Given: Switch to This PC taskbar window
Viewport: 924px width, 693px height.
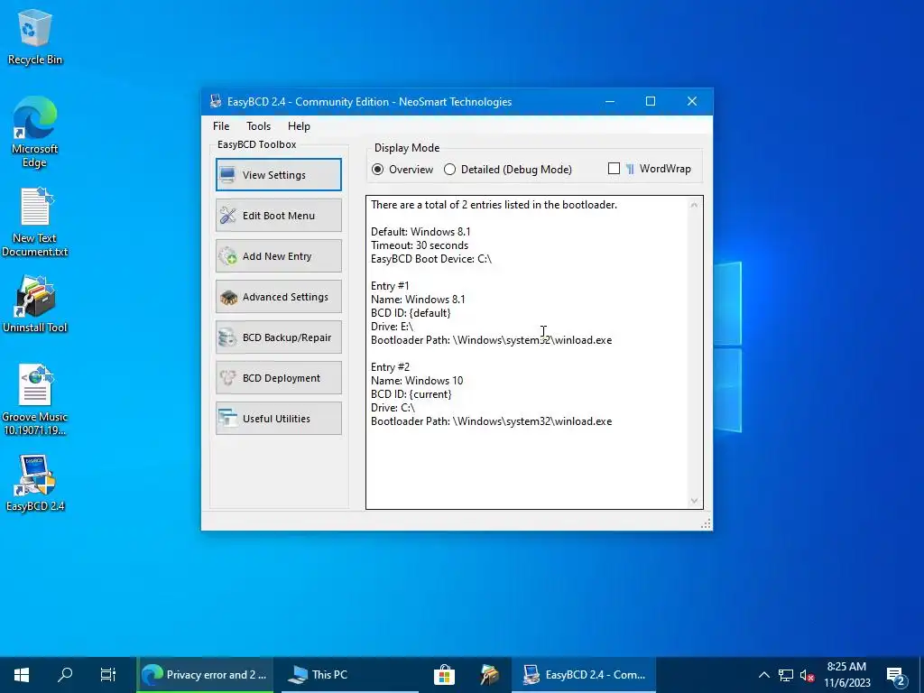Looking at the screenshot, I should (x=350, y=675).
